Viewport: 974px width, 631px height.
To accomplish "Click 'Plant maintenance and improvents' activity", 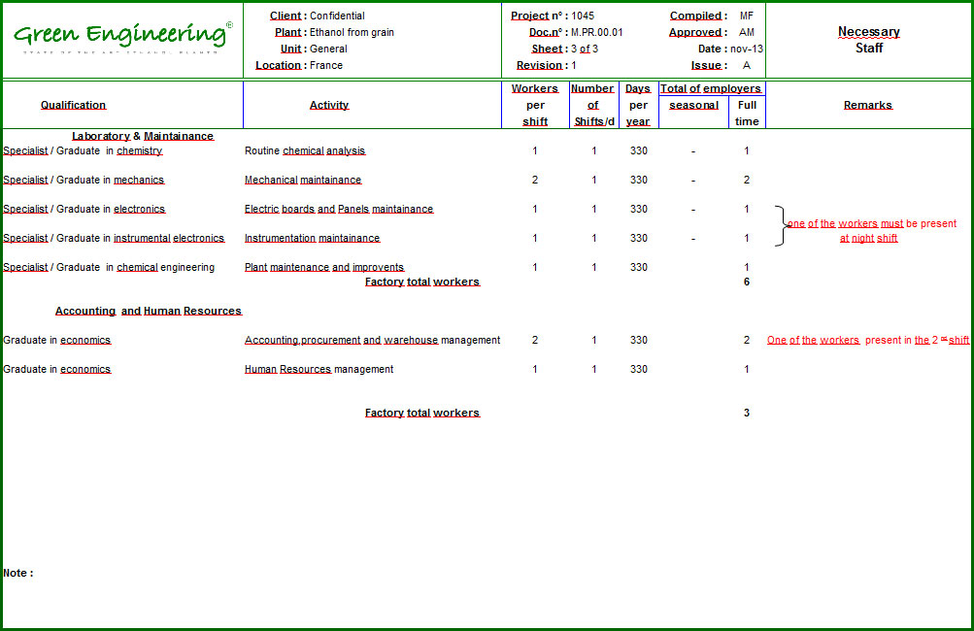I will coord(324,268).
